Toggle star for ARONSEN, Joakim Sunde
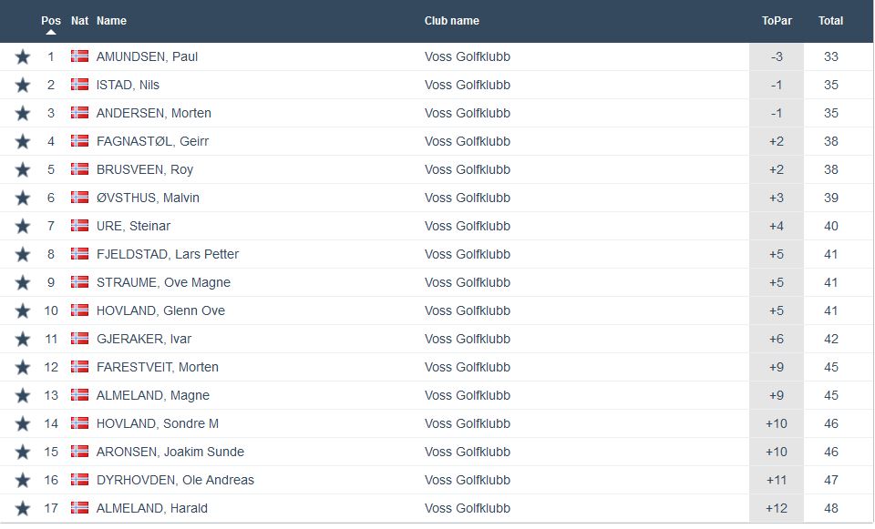The width and height of the screenshot is (875, 529). [23, 453]
